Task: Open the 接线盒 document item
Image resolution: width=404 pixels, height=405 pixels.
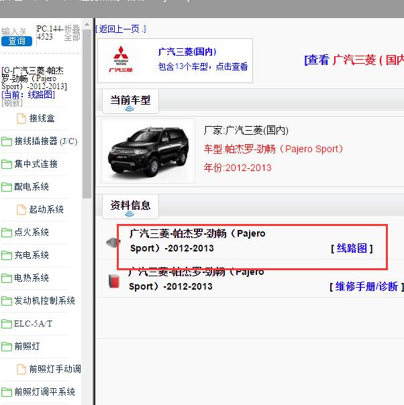Action: click(x=42, y=118)
